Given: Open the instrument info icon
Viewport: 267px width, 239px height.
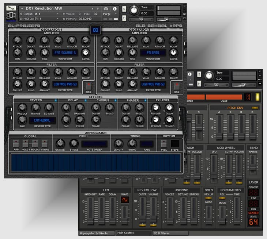Looking at the screenshot, I should click(x=114, y=8).
